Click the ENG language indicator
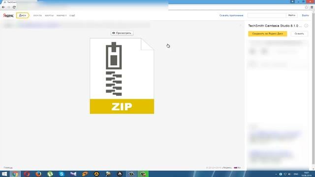This screenshot has width=315, height=177. (x=296, y=174)
